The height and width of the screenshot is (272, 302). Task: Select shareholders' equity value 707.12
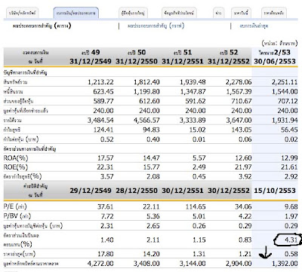tap(287, 101)
